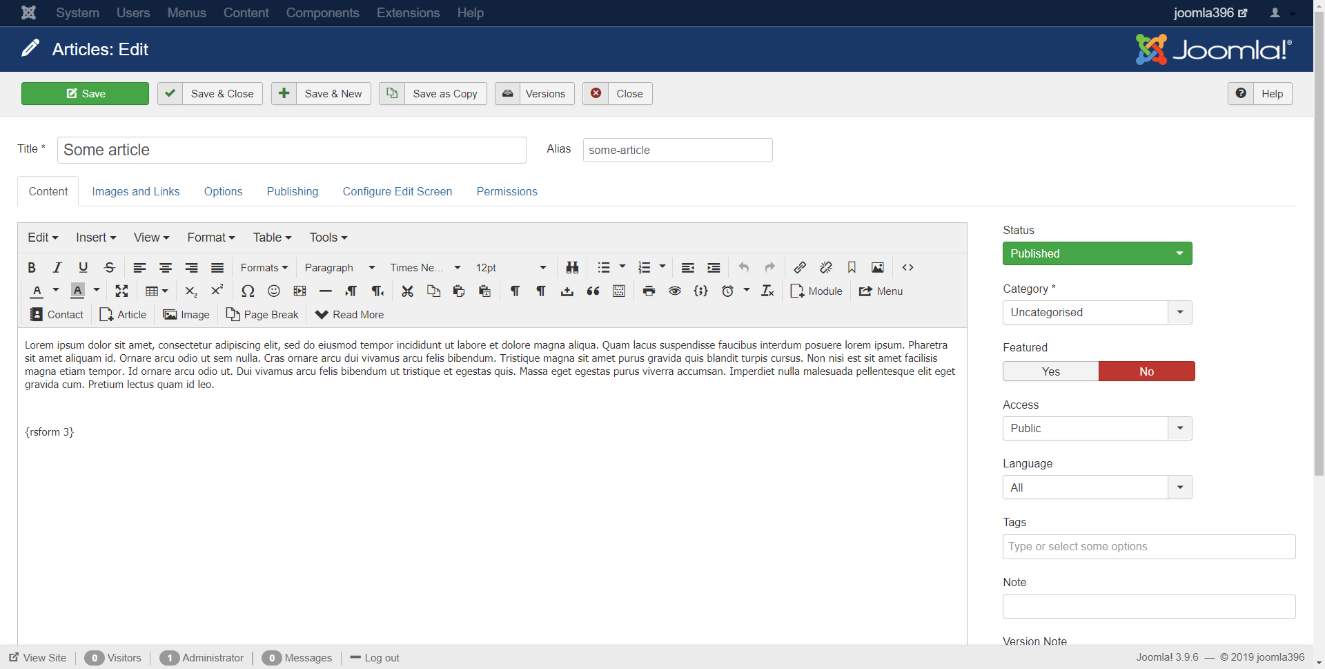Viewport: 1325px width, 669px height.
Task: Insert a special character with omega icon
Action: pyautogui.click(x=248, y=291)
